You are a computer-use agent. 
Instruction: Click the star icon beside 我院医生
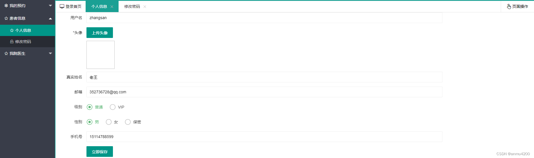[x=6, y=53]
